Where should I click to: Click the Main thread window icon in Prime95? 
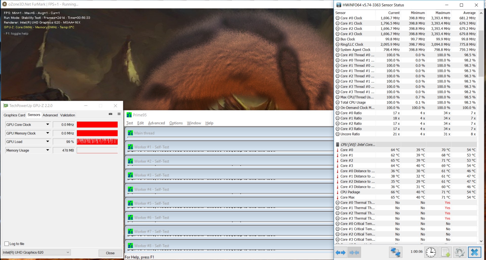[x=130, y=133]
